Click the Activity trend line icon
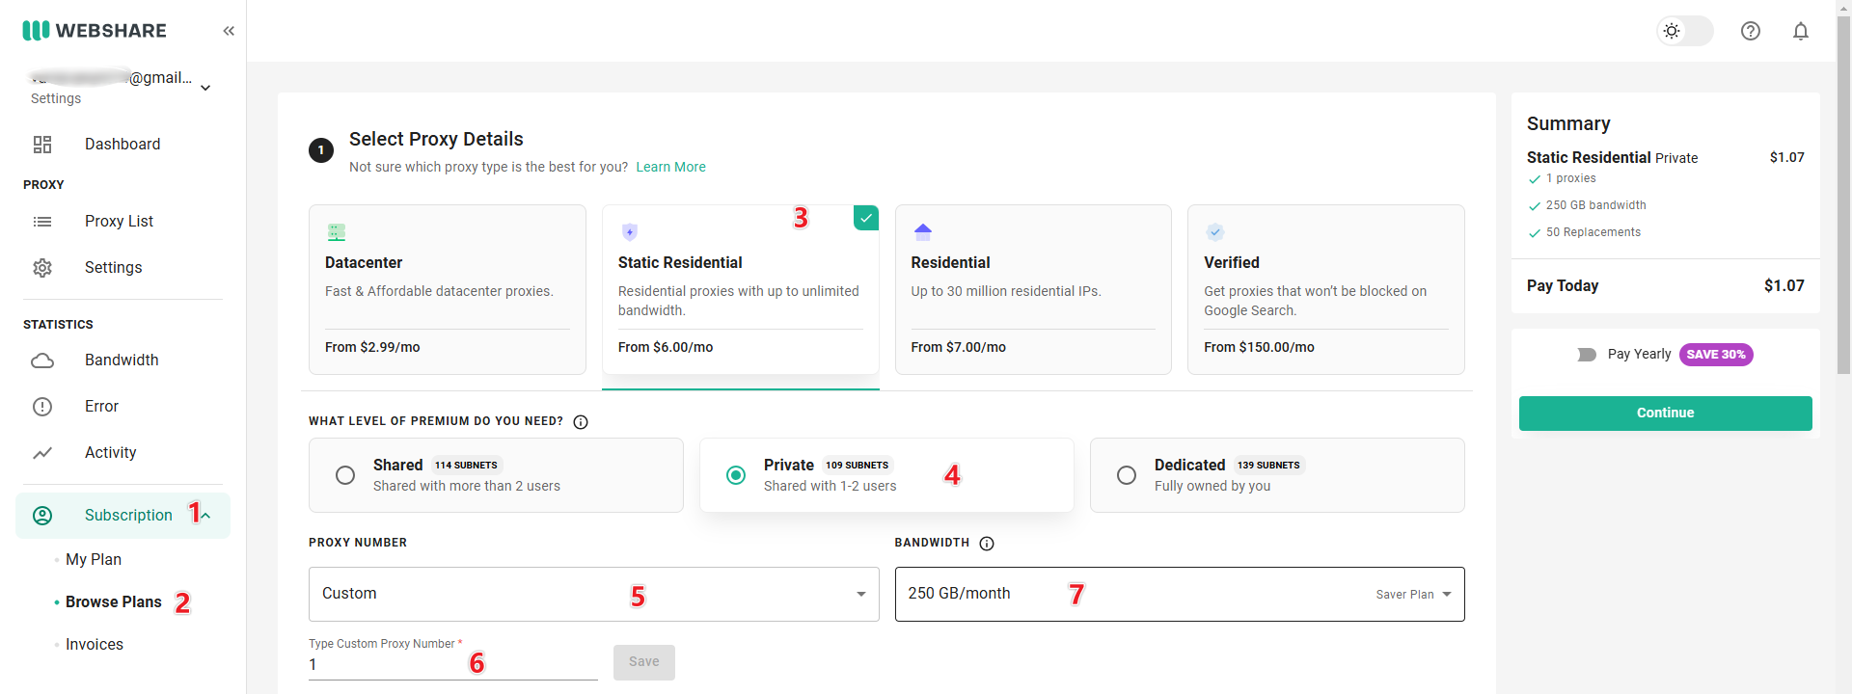The image size is (1852, 694). click(x=42, y=453)
